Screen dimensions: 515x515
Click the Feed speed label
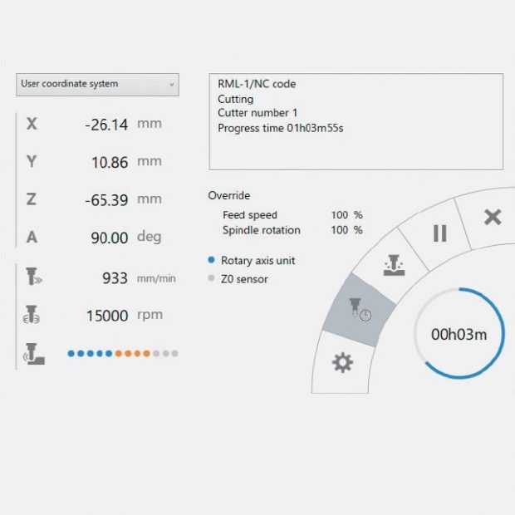(x=250, y=215)
